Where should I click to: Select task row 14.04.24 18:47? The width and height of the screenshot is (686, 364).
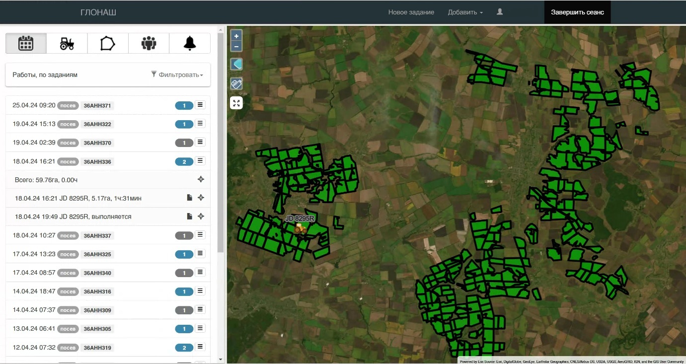click(x=108, y=291)
